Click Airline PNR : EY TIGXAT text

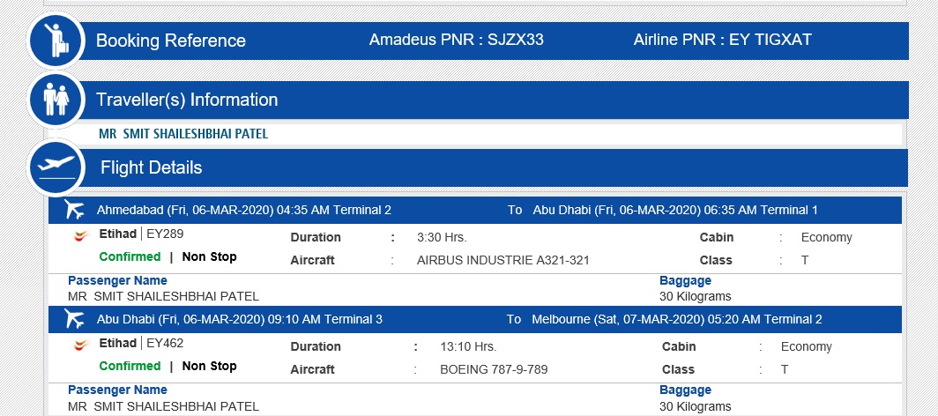pyautogui.click(x=723, y=40)
